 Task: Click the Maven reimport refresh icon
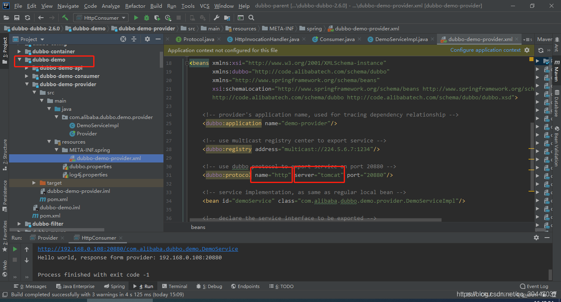pyautogui.click(x=541, y=50)
